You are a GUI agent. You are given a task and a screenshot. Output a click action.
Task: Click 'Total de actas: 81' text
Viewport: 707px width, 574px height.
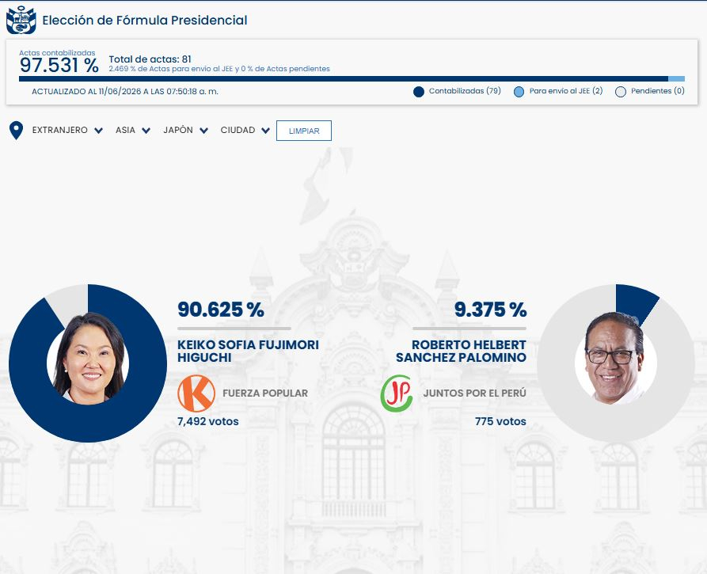click(x=150, y=59)
